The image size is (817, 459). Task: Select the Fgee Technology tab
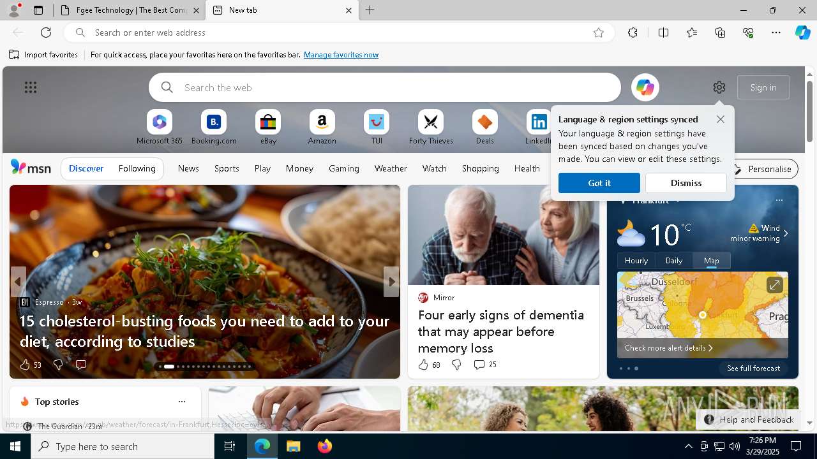(130, 10)
